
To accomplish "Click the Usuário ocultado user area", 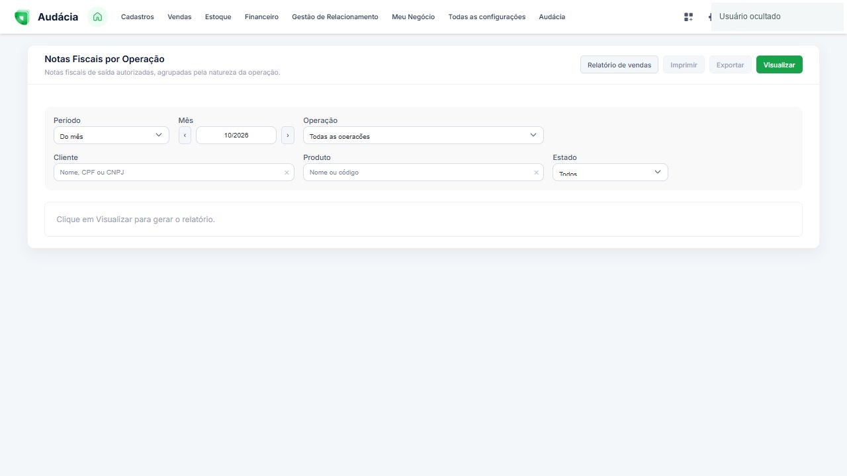I will point(777,17).
